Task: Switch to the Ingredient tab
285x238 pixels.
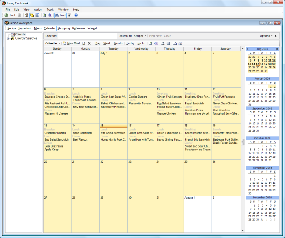Action: pos(25,29)
